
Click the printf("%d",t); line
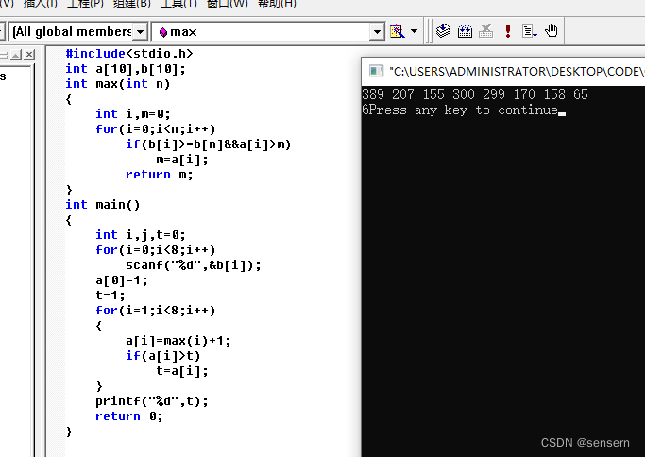click(x=152, y=401)
